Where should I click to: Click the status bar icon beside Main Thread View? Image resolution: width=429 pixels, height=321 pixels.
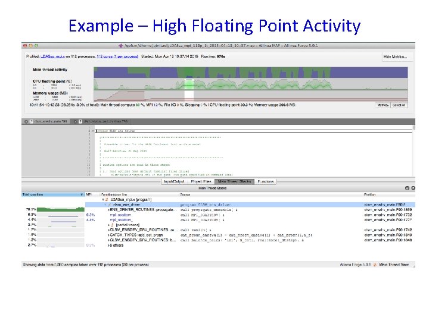click(375, 265)
